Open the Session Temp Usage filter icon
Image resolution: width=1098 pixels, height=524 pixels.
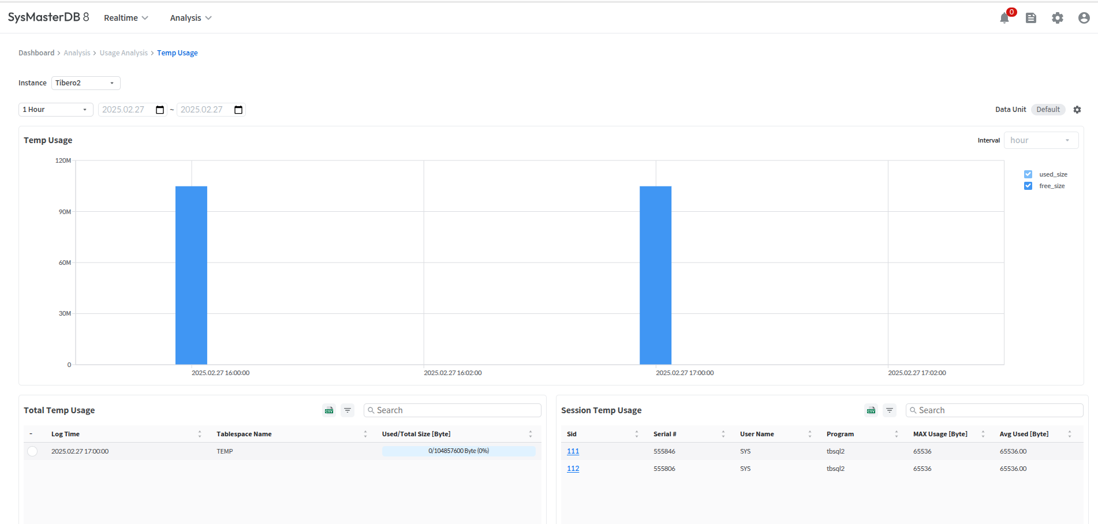pos(890,410)
